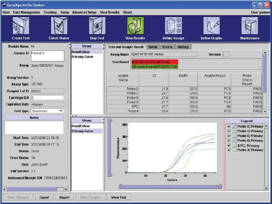Select Result View in upper Views list
This screenshot has height=204, width=272.
pos(87,52)
